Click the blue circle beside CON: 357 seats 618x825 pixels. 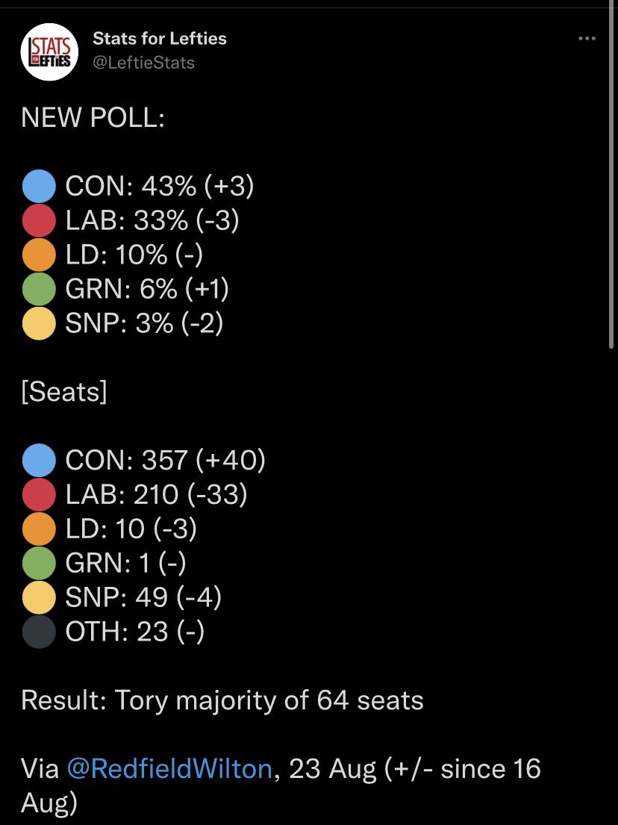pos(39,461)
